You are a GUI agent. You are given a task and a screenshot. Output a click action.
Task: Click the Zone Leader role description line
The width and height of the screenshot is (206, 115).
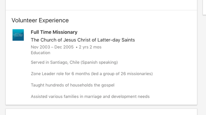pyautogui.click(x=92, y=74)
